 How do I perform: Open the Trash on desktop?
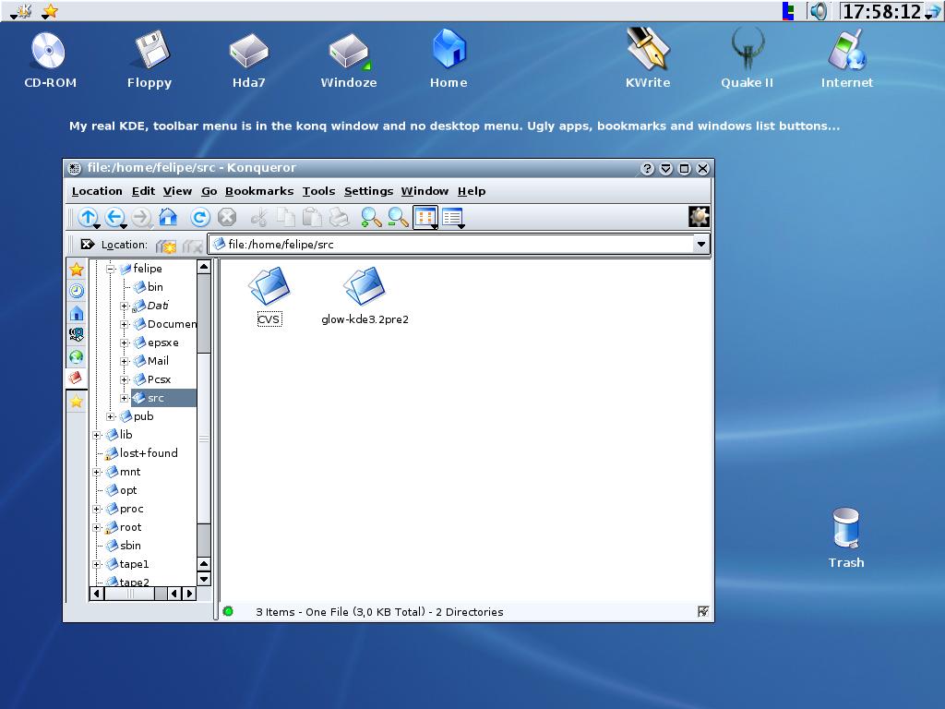tap(846, 538)
